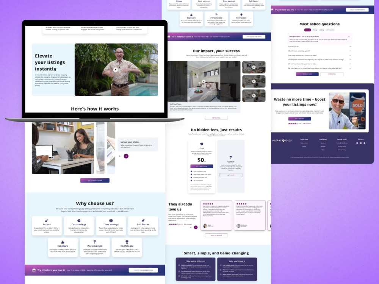Click Get Started Now on the Free plan

[x=202, y=166]
